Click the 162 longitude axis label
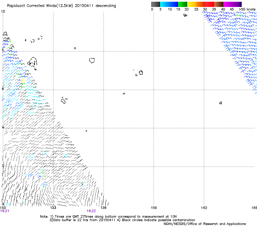This screenshot has width=257, height=226. [x=204, y=208]
